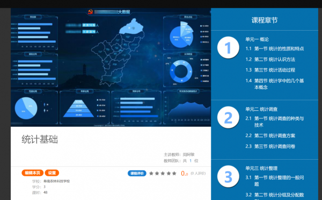The image size is (322, 200).
Task: Open section 1.1 统计的性质和特点
Action: pyautogui.click(x=275, y=49)
